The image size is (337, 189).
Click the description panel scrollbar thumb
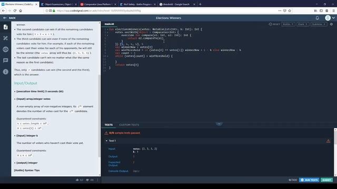(x=100, y=115)
